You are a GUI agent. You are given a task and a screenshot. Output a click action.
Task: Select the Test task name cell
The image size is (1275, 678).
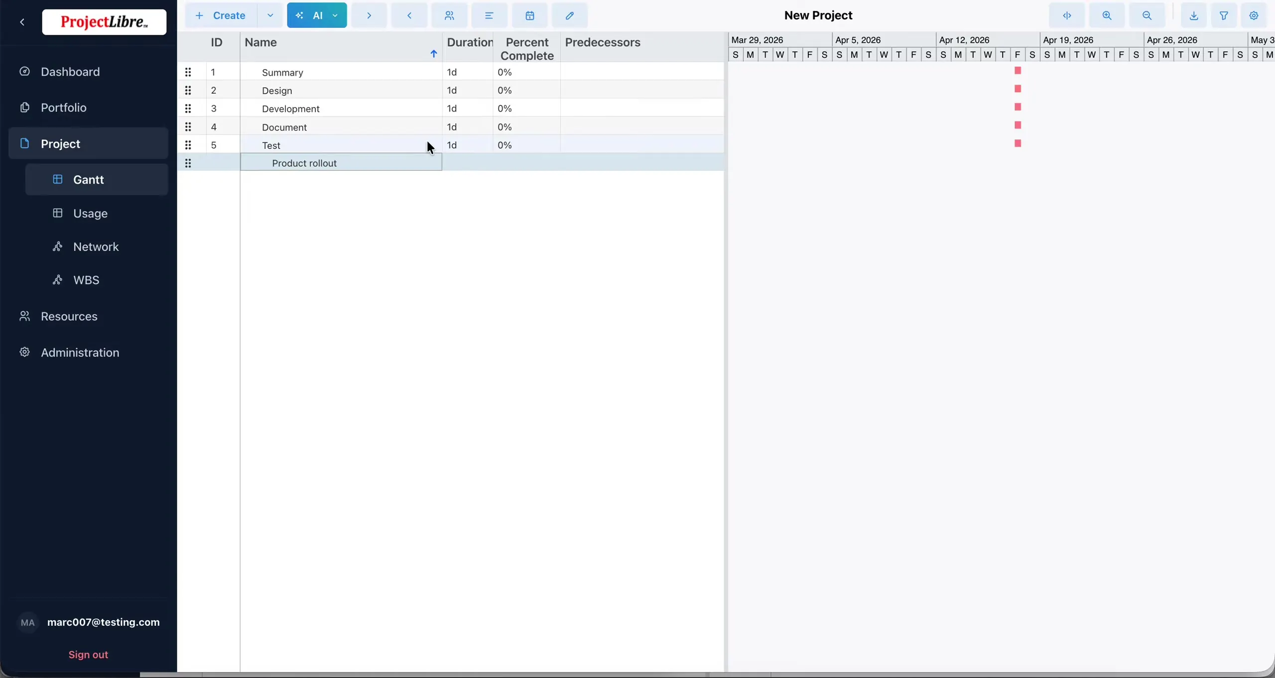click(341, 144)
